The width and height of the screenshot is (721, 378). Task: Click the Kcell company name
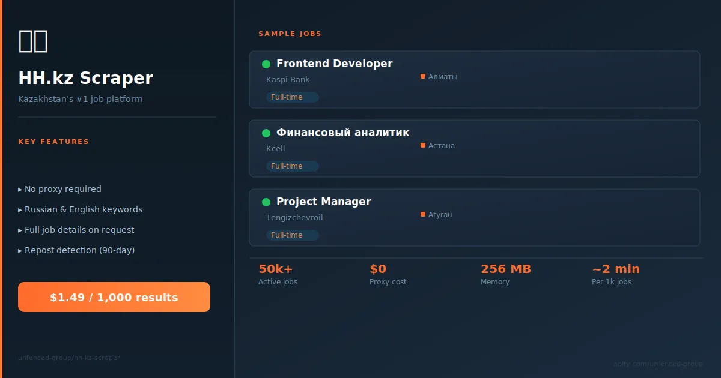pos(275,149)
